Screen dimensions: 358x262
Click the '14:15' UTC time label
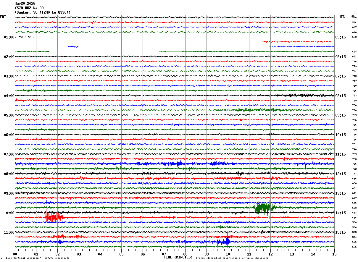coord(341,213)
